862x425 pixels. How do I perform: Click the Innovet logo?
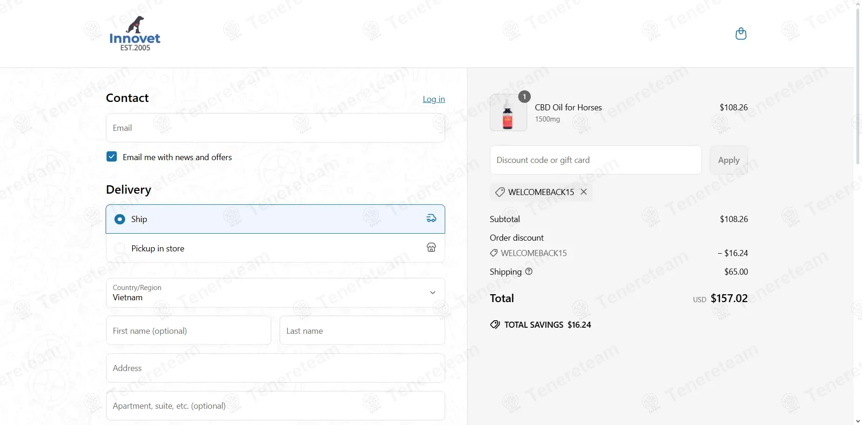pyautogui.click(x=135, y=34)
